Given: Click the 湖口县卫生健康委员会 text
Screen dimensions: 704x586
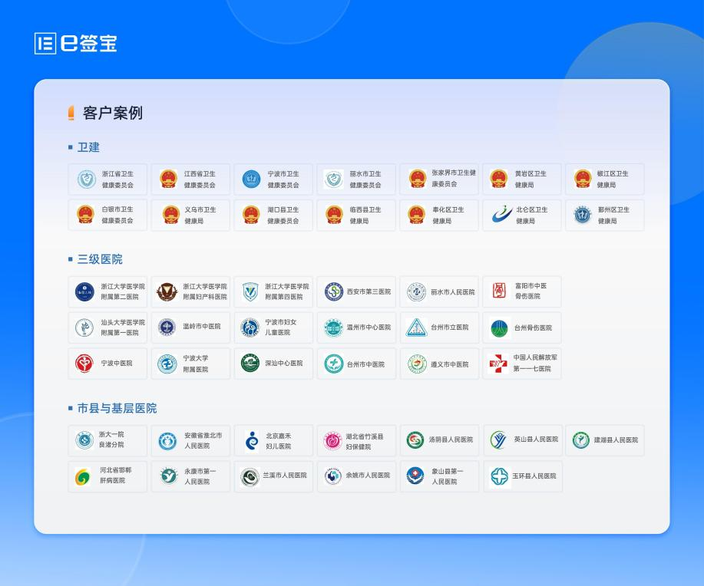Looking at the screenshot, I should tap(283, 215).
